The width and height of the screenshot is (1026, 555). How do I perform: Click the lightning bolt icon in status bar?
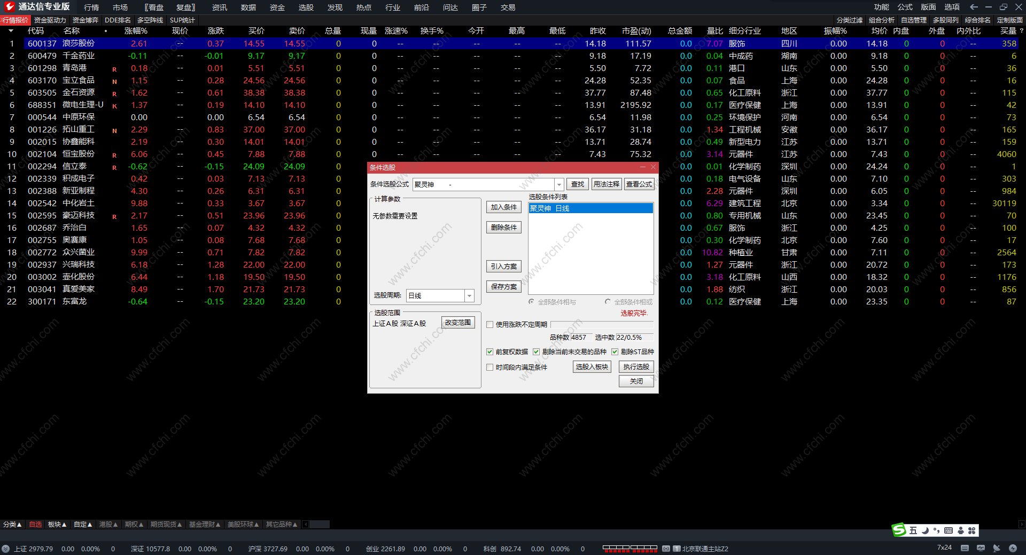[1013, 548]
